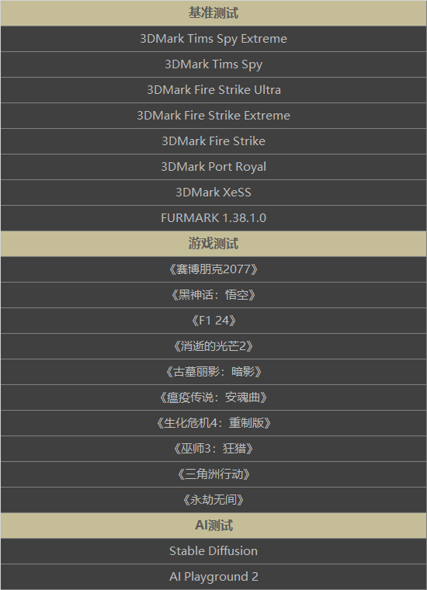This screenshot has width=427, height=590.
Task: Click the 《黑神话：悟空》 entry
Action: pos(213,295)
